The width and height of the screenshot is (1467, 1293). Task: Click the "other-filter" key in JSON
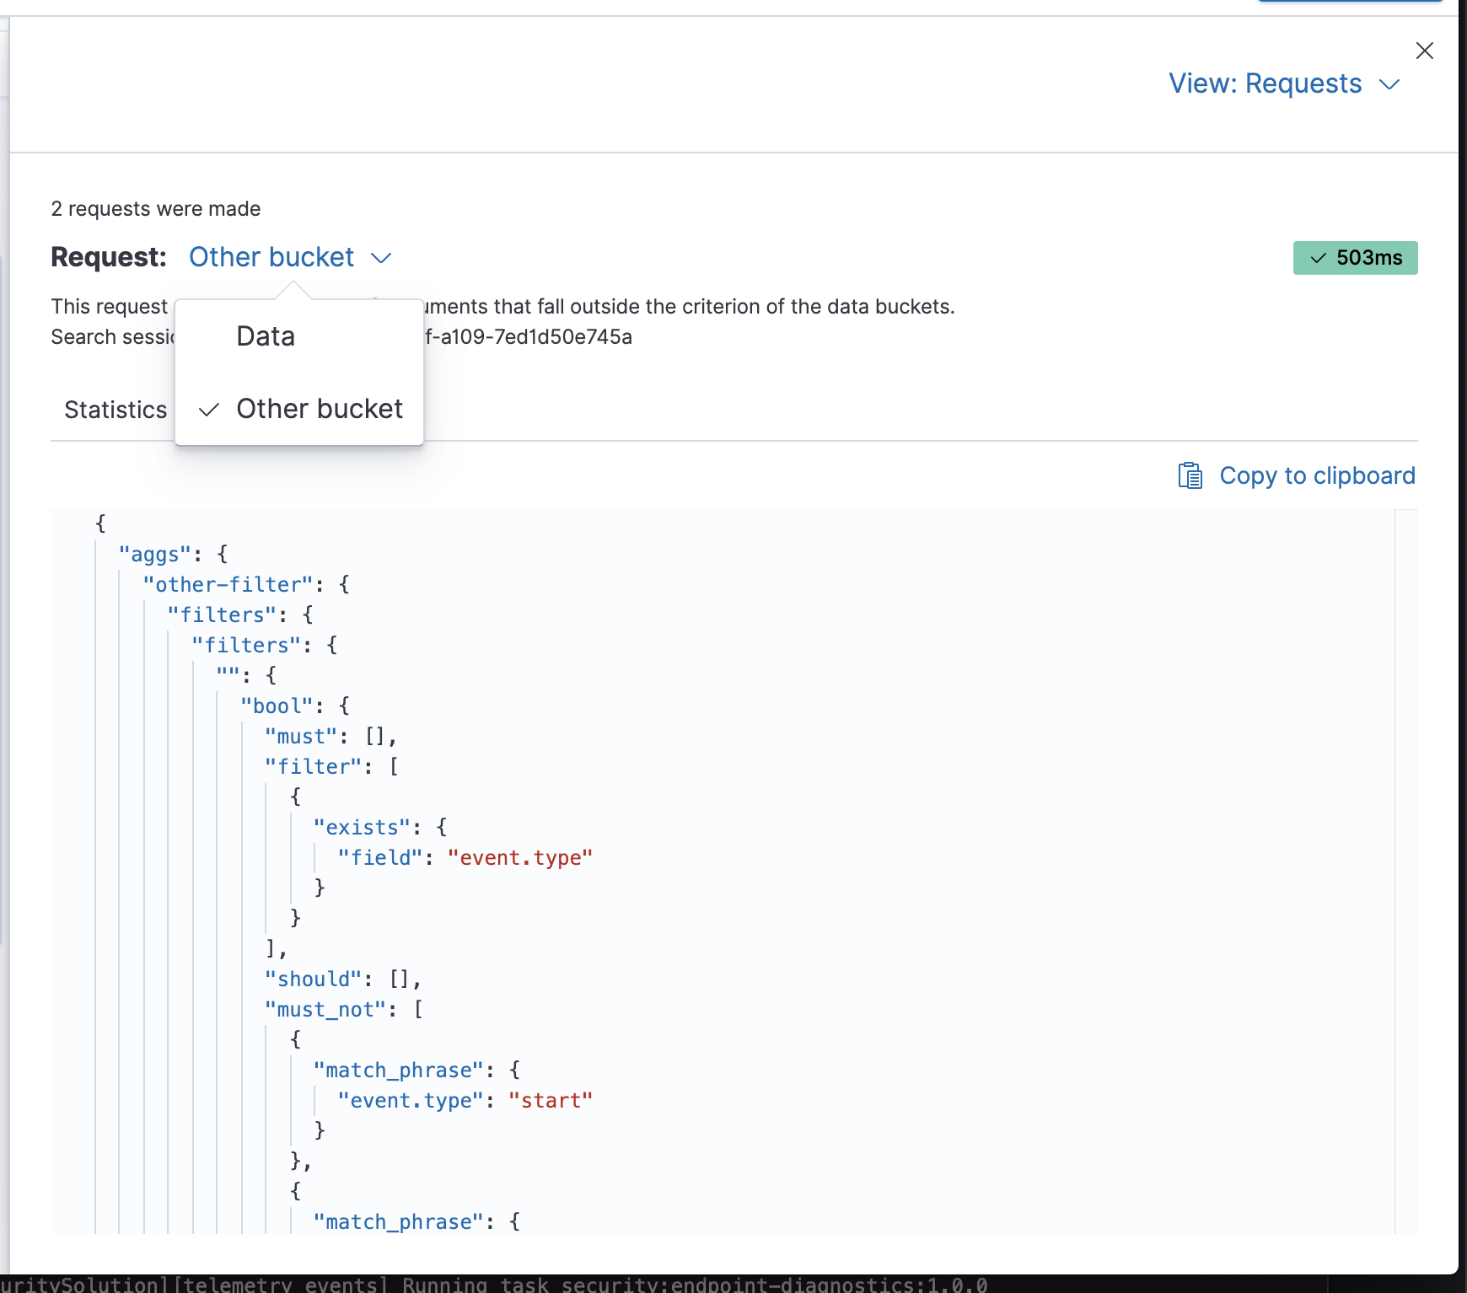(228, 585)
